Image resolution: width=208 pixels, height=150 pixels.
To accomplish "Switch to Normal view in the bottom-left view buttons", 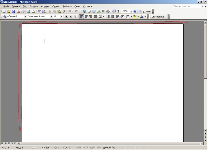I will click(x=2, y=143).
